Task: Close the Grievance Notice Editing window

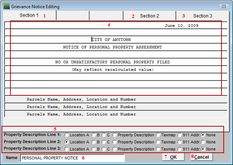Action: tap(223, 7)
